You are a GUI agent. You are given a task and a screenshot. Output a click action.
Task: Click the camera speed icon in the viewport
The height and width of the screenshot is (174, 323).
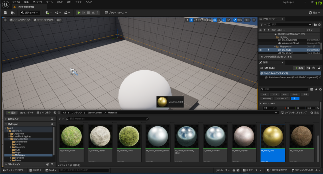click(246, 20)
